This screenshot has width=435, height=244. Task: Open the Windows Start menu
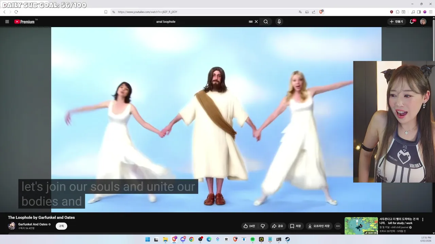tap(147, 239)
